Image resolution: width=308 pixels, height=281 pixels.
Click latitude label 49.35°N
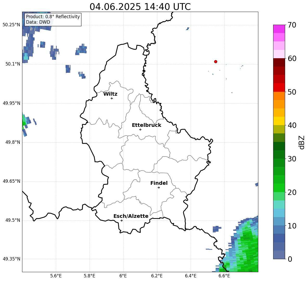[x=11, y=259]
